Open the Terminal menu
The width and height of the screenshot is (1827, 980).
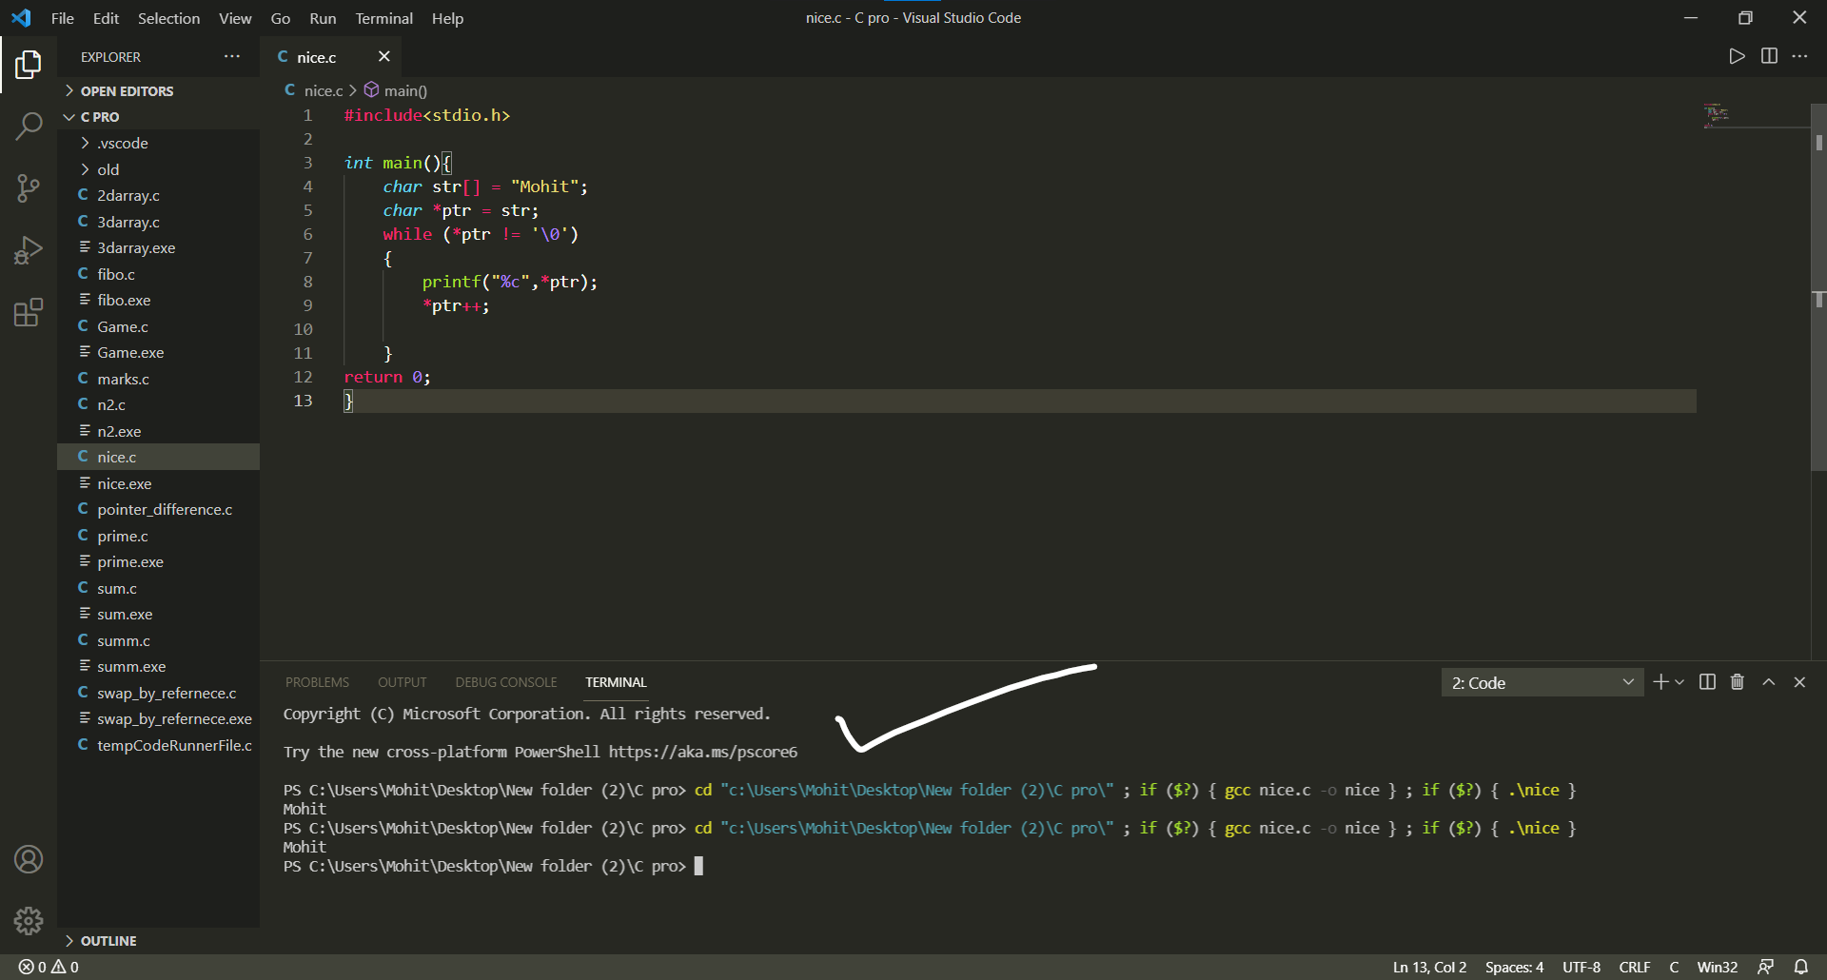(383, 18)
